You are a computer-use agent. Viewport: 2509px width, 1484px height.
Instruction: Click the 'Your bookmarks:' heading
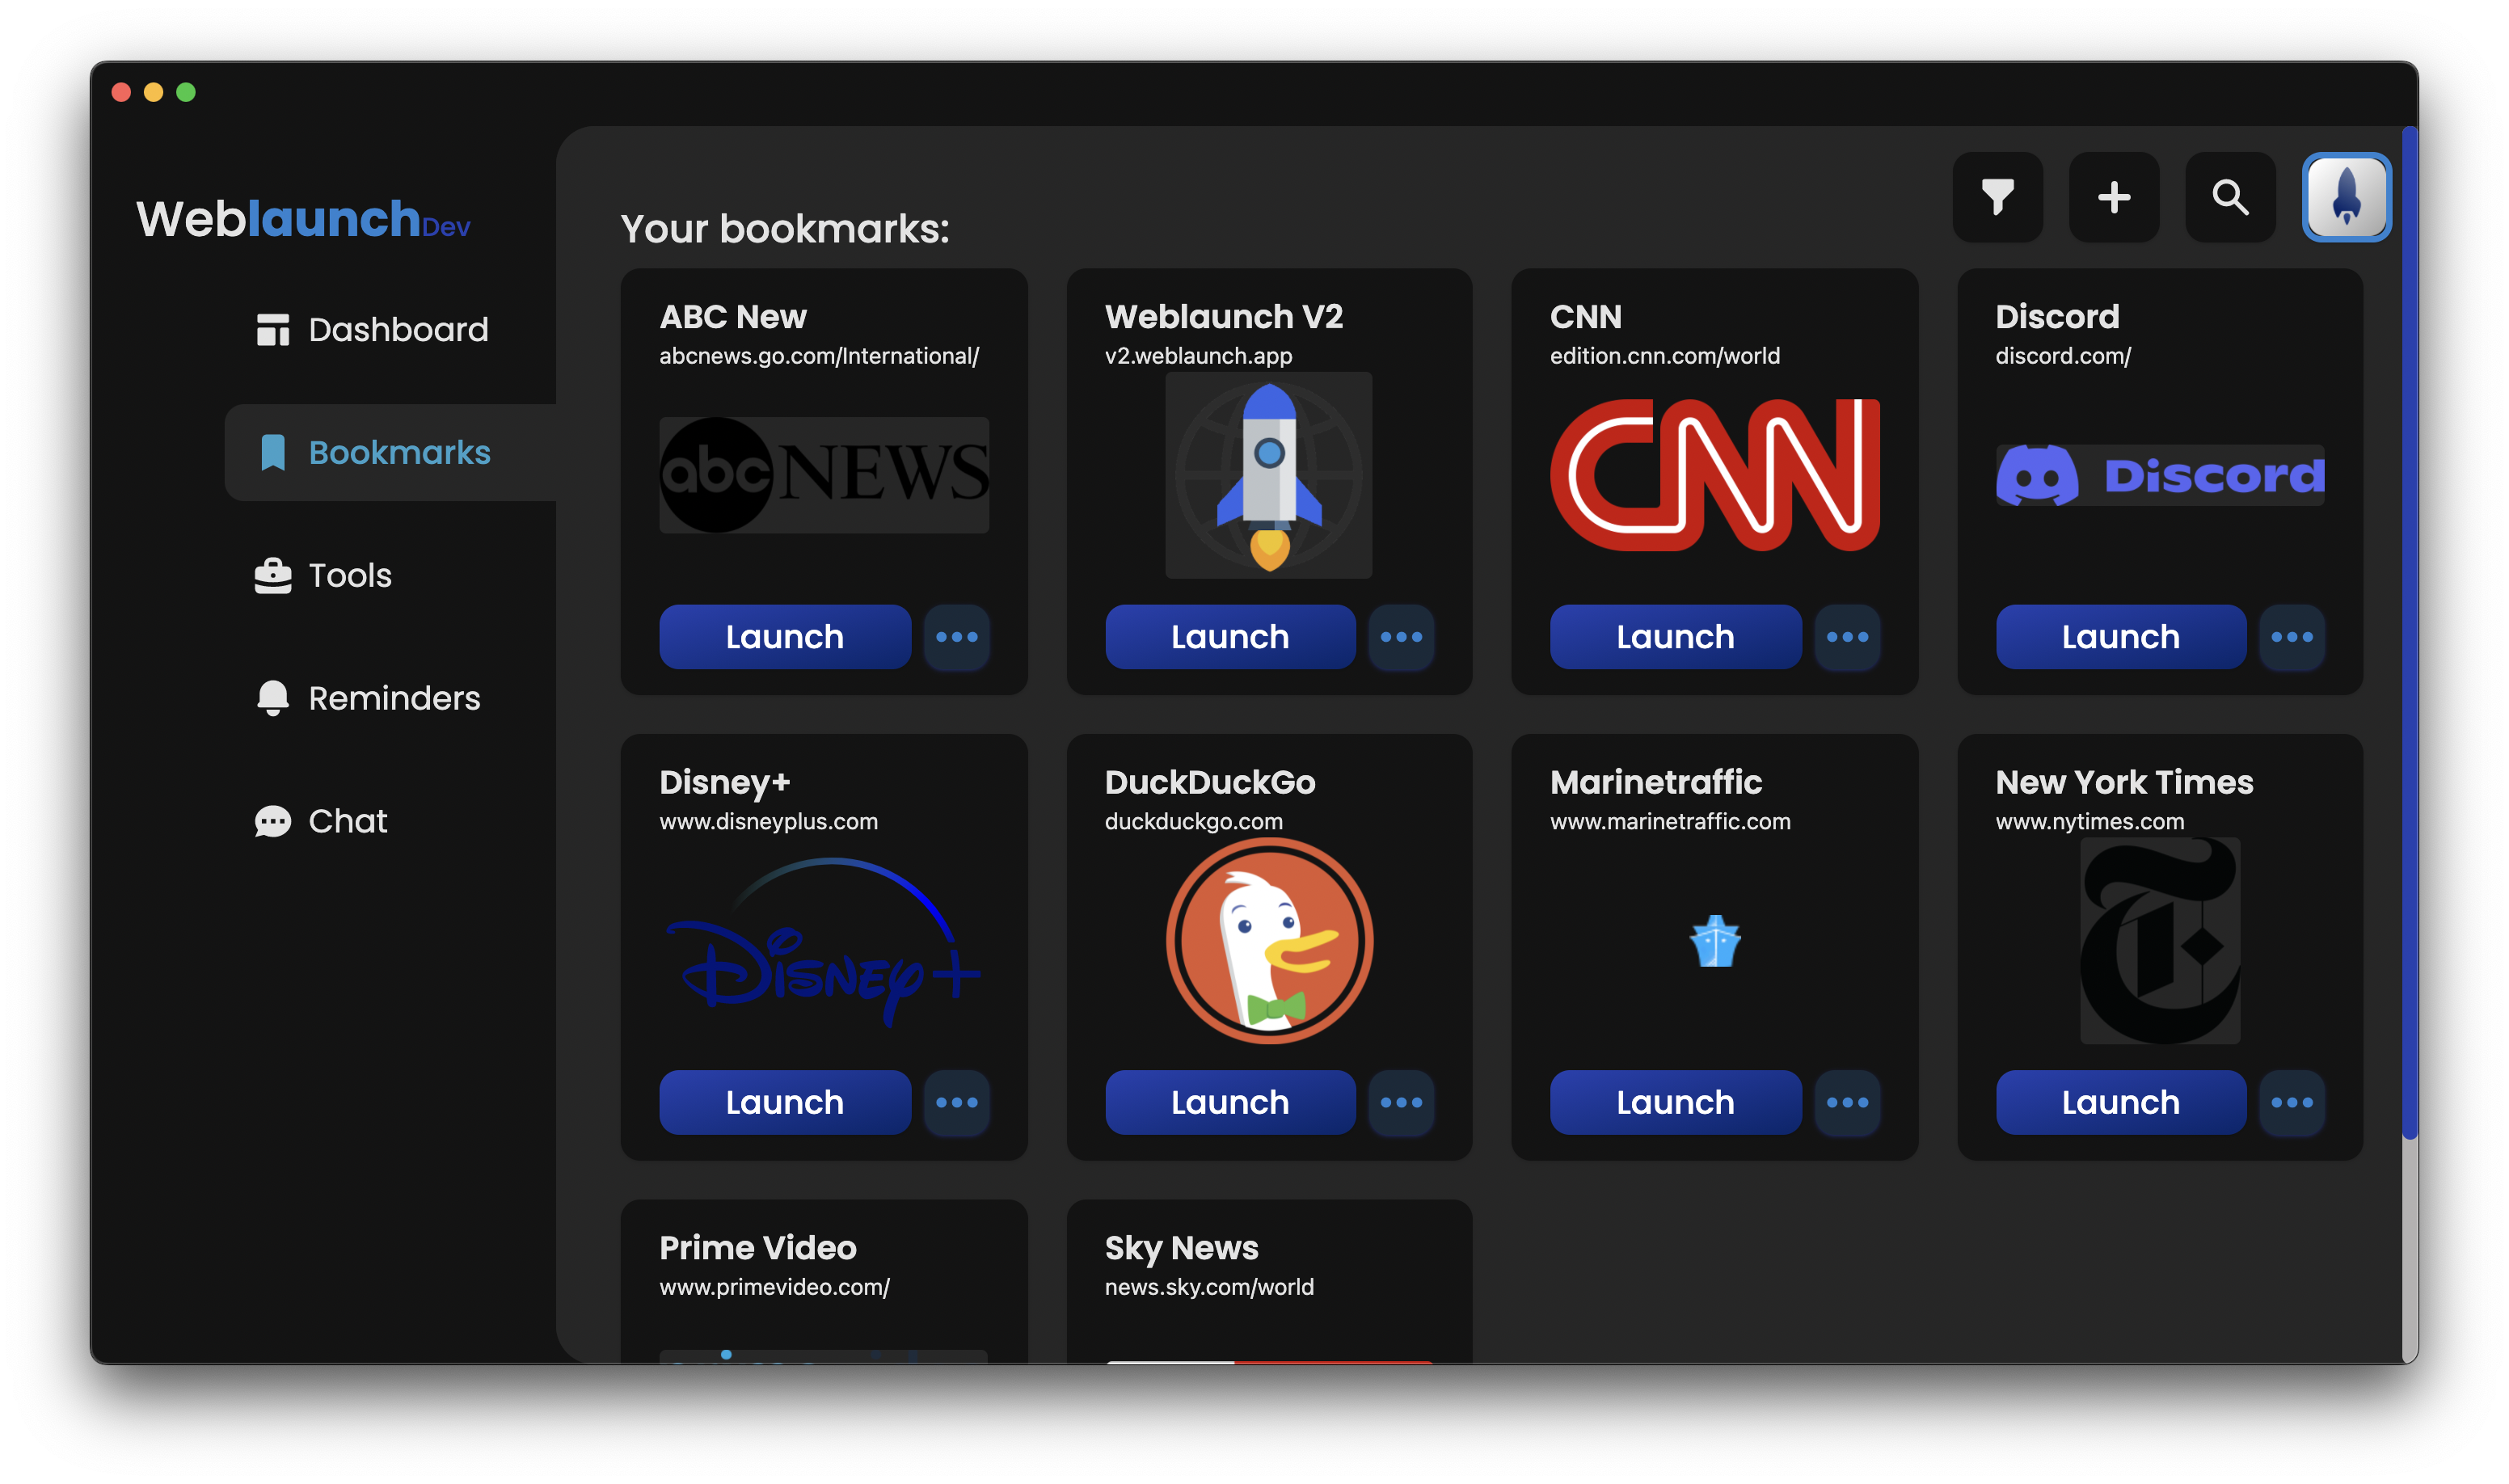pyautogui.click(x=785, y=229)
